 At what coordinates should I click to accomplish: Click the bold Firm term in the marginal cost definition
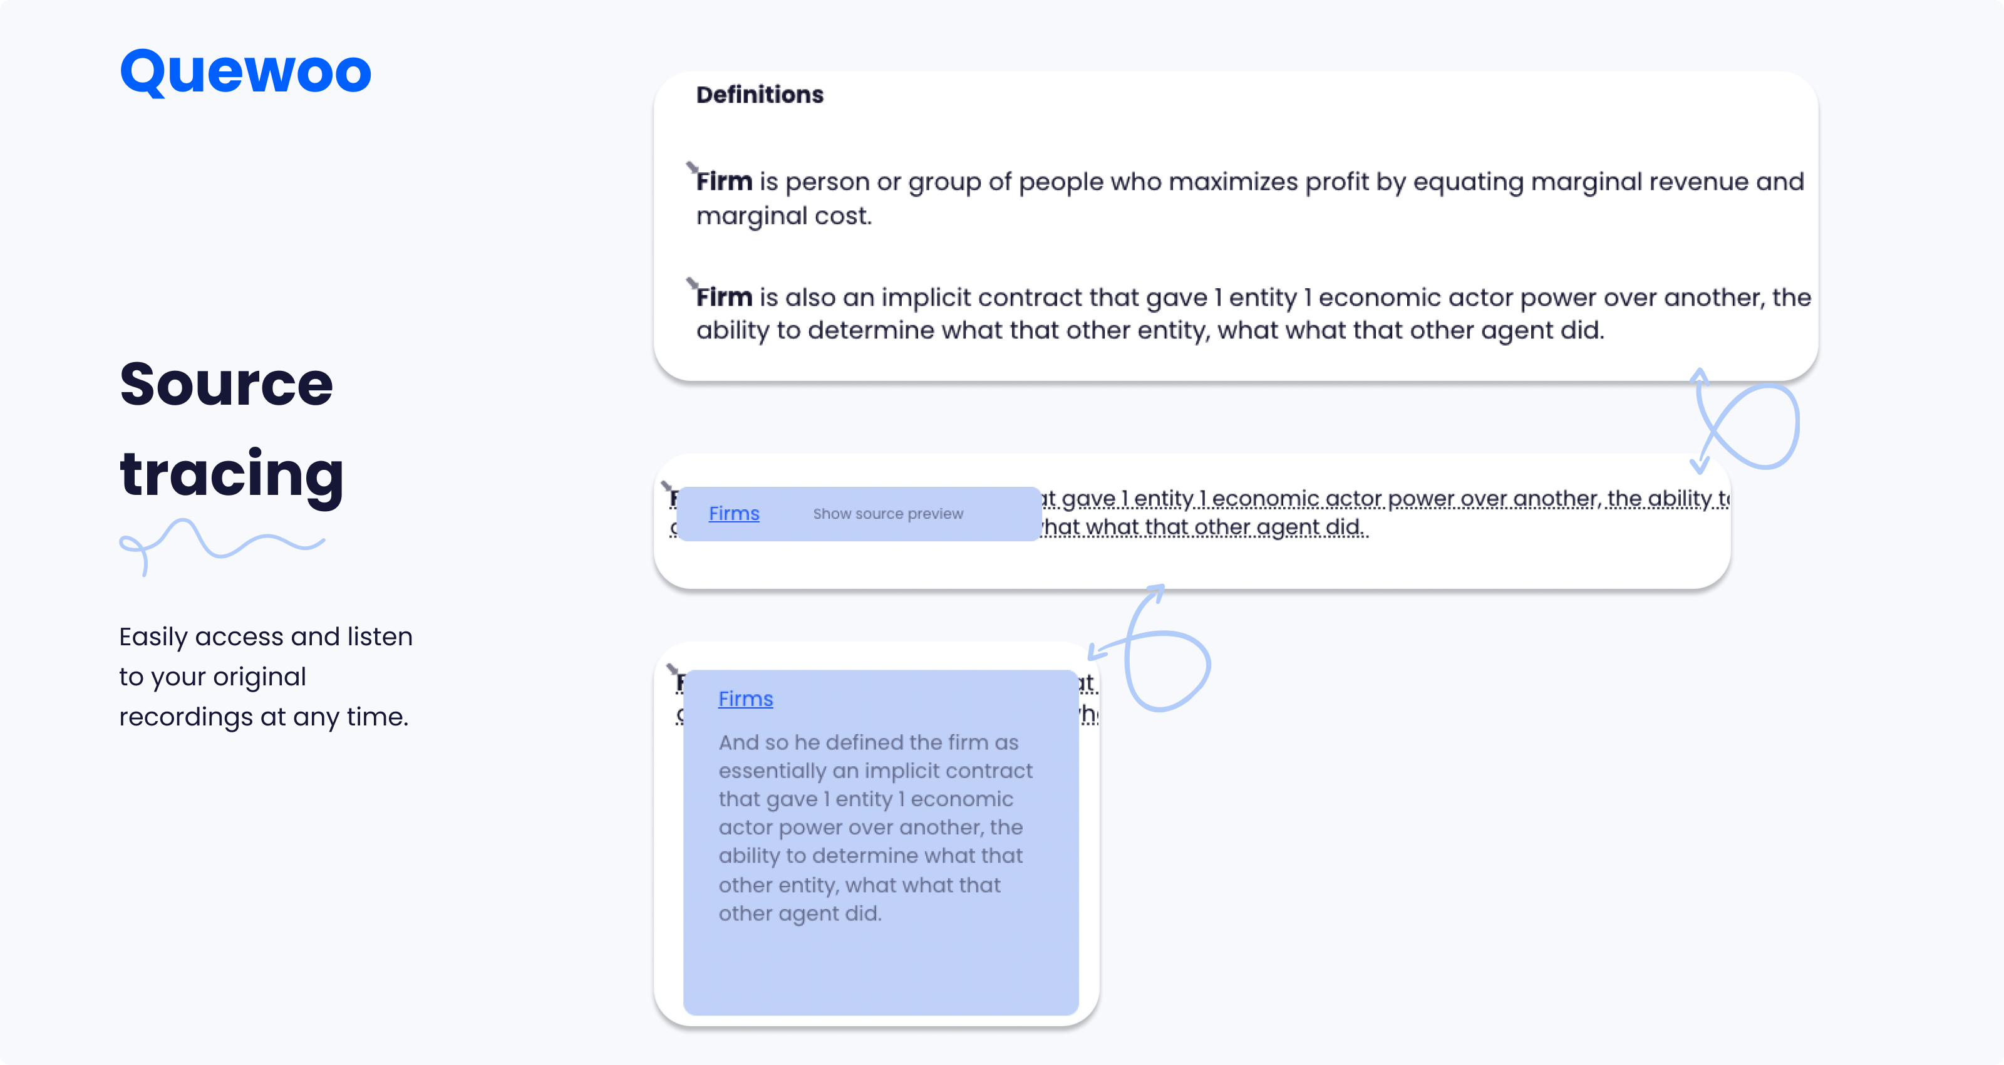(723, 182)
